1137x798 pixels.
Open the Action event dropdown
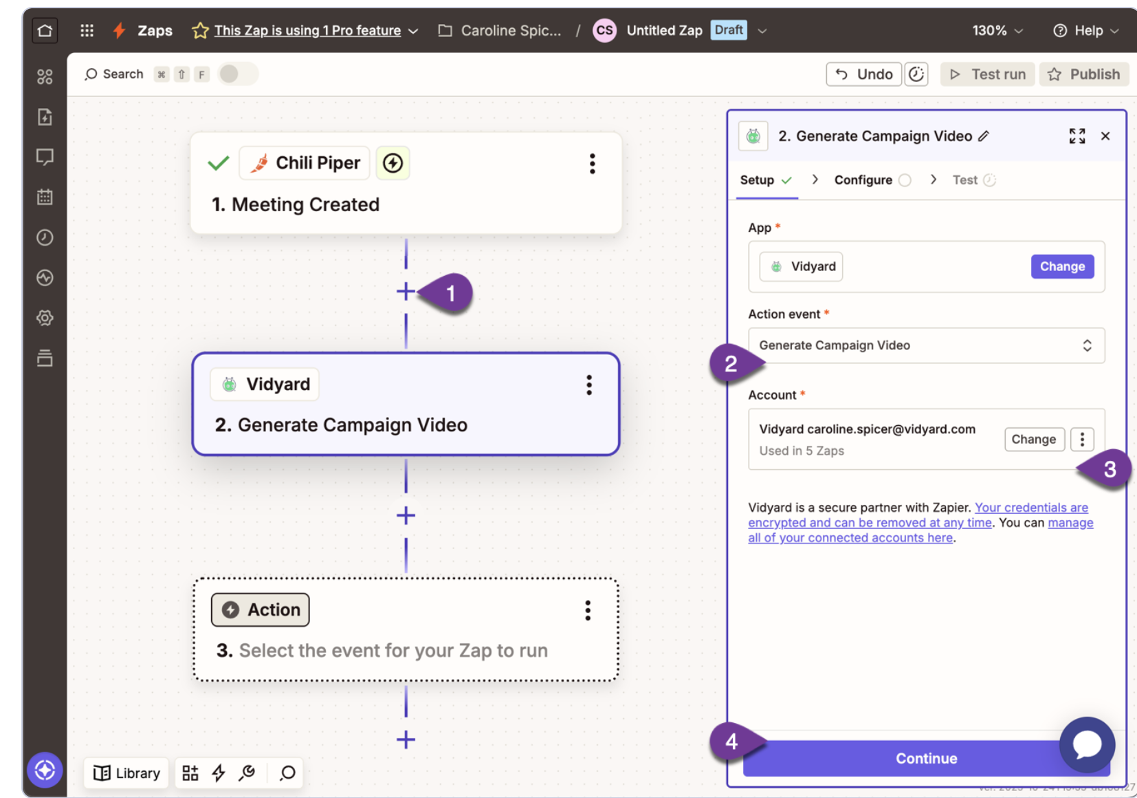click(926, 345)
